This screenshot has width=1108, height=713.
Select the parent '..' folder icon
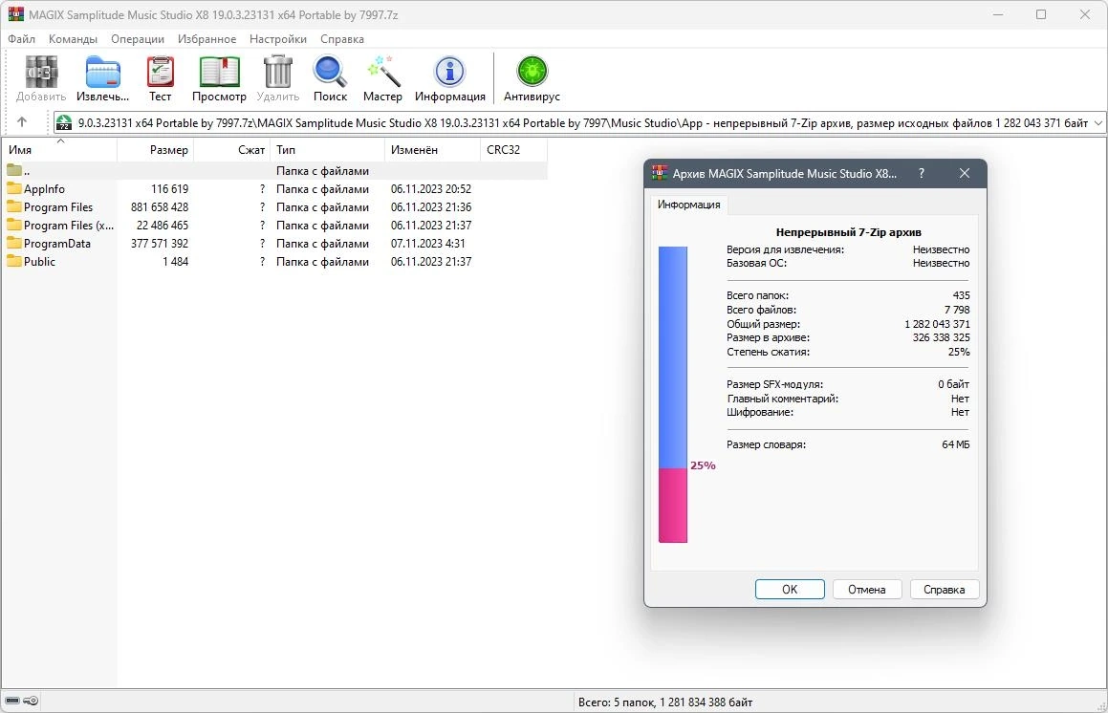[14, 170]
